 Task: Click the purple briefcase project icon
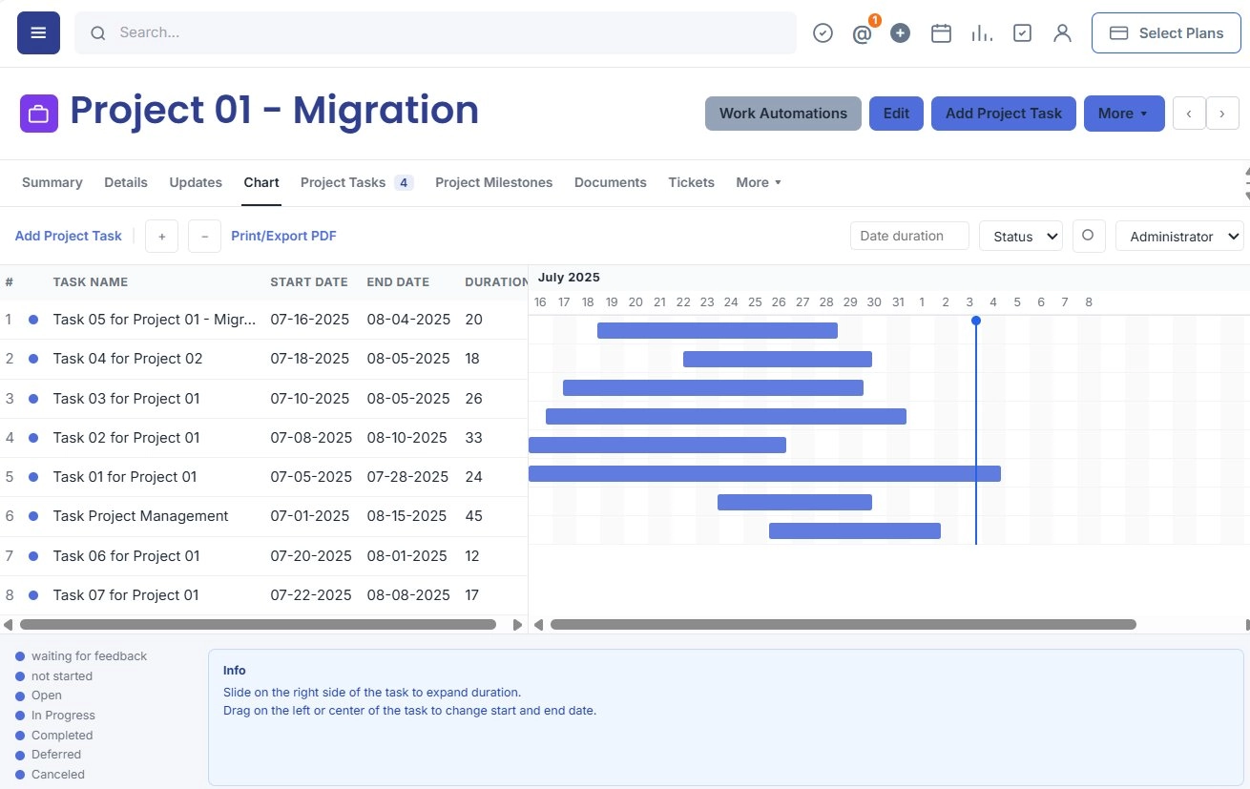39,114
